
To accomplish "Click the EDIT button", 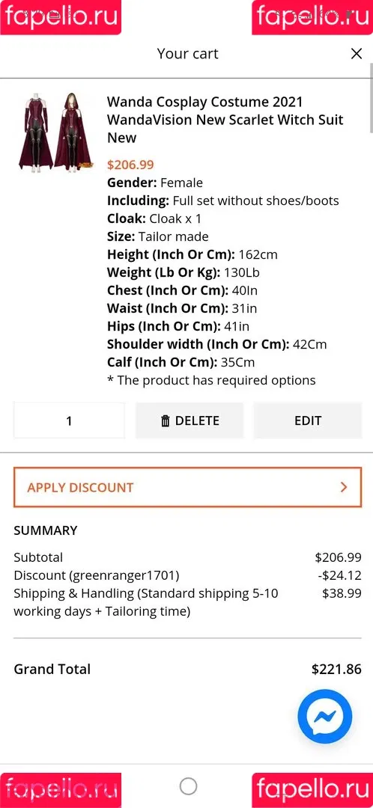I will point(308,420).
